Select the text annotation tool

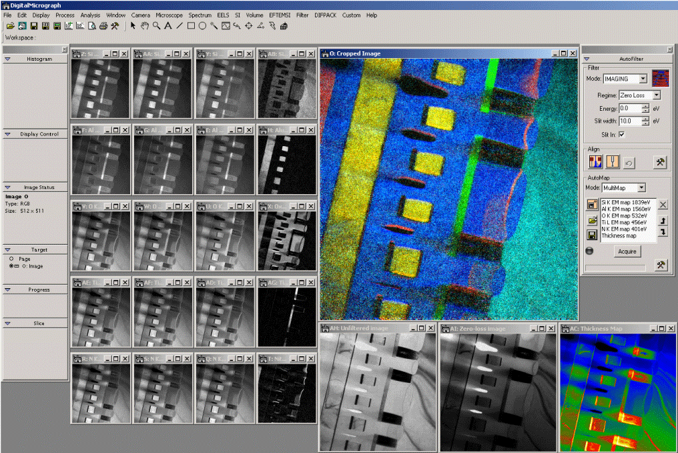coord(167,26)
